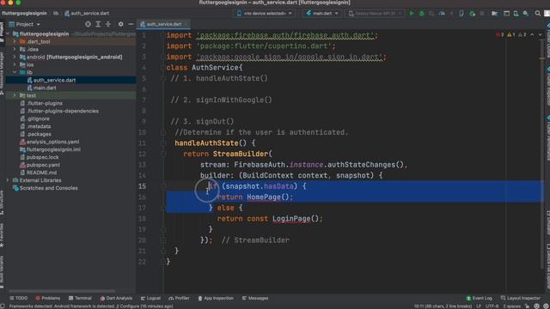Open Search Everywhere magnifier icon

coord(538,14)
